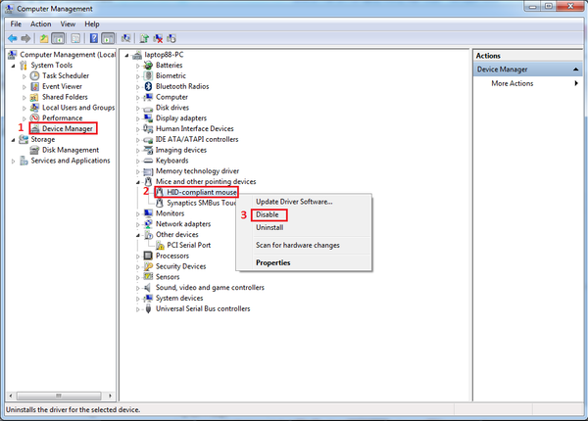Click the blue Back arrow in toolbar
This screenshot has width=588, height=421.
[x=13, y=38]
